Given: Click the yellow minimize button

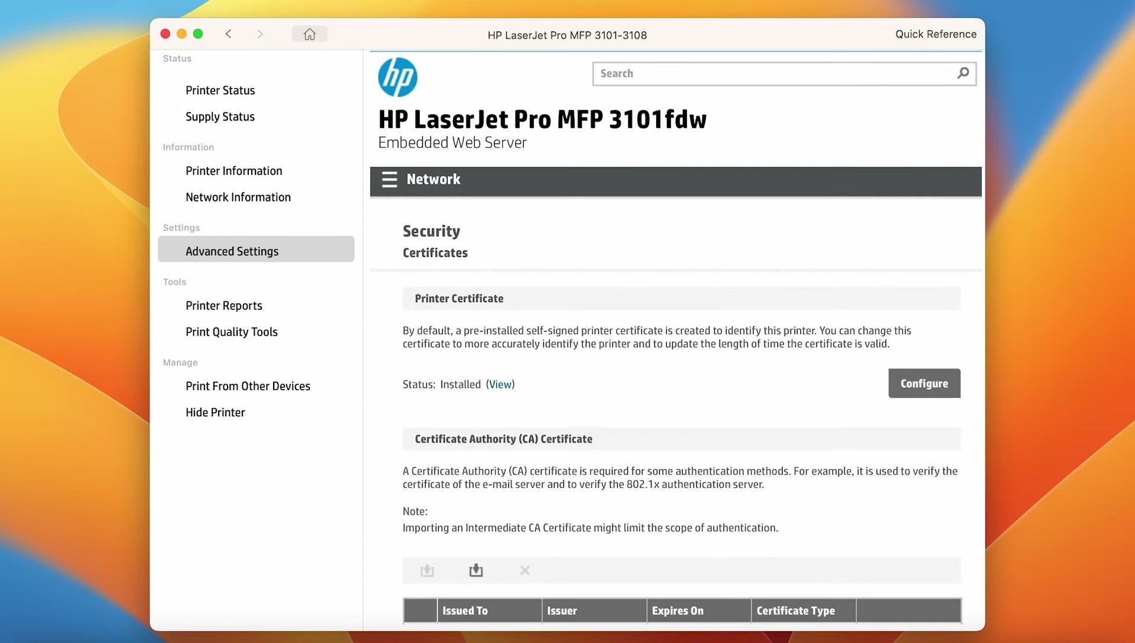Looking at the screenshot, I should click(181, 34).
